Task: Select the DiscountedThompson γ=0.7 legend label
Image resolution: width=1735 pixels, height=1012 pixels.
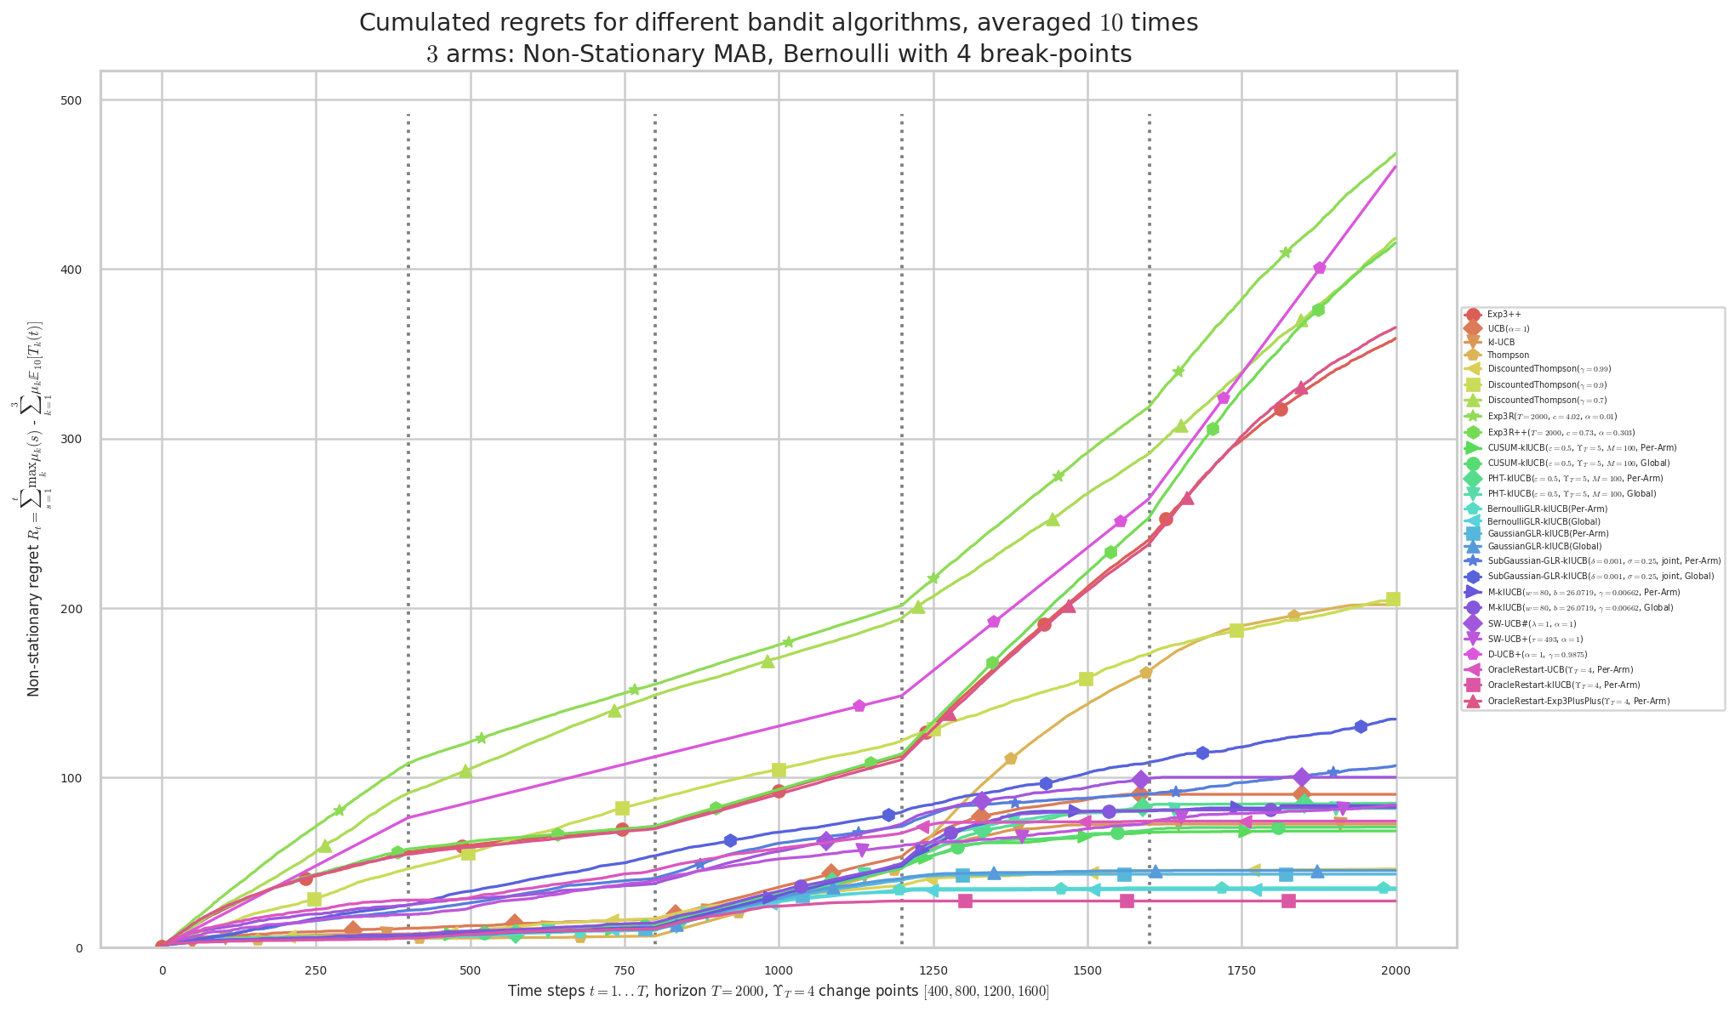Action: tap(1547, 400)
